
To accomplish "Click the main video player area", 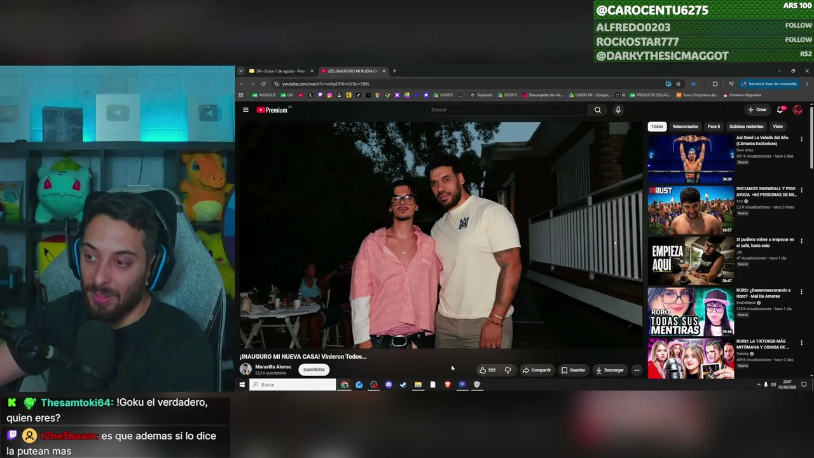I will tap(440, 235).
